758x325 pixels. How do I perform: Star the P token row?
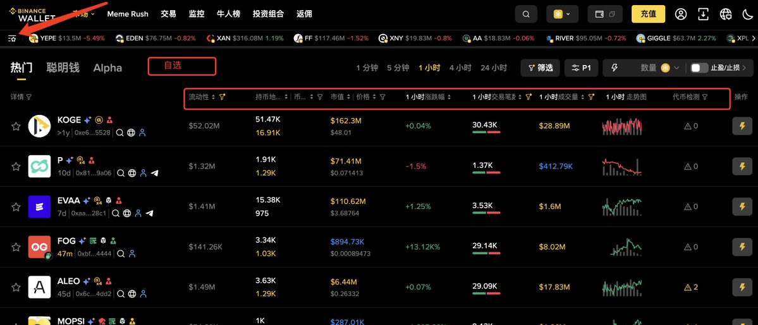coord(16,166)
